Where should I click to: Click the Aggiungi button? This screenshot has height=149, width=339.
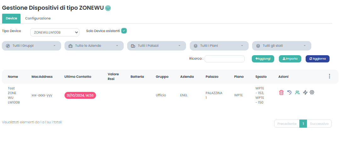coord(263,59)
